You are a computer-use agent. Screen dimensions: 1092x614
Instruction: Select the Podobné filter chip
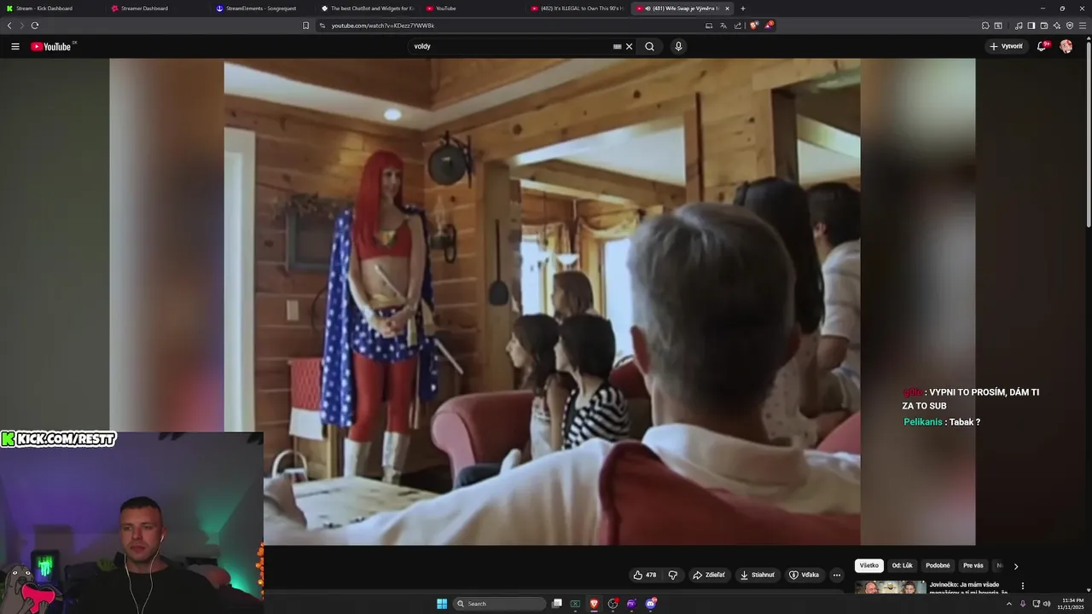coord(938,565)
